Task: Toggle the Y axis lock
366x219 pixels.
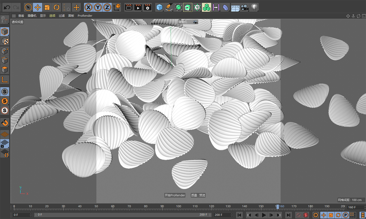Action: 97,7
